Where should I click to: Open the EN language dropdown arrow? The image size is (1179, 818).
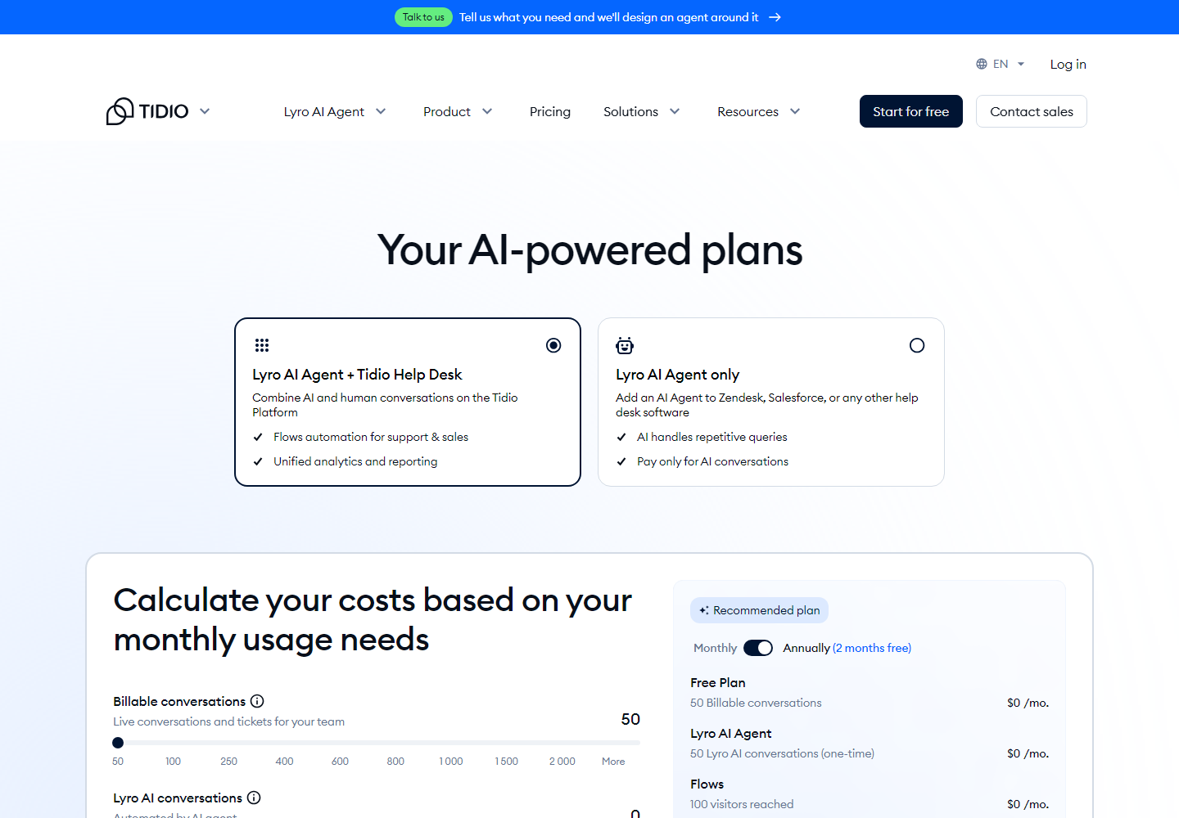[1021, 64]
